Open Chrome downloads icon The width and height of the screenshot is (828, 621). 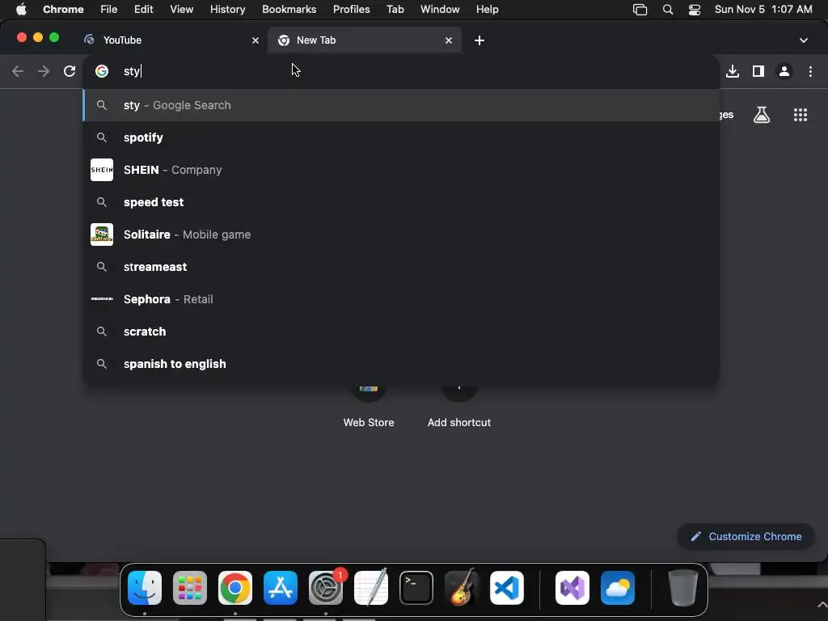tap(733, 71)
